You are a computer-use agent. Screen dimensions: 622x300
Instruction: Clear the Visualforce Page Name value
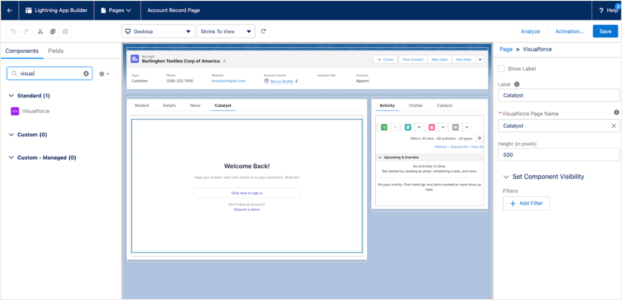(614, 126)
